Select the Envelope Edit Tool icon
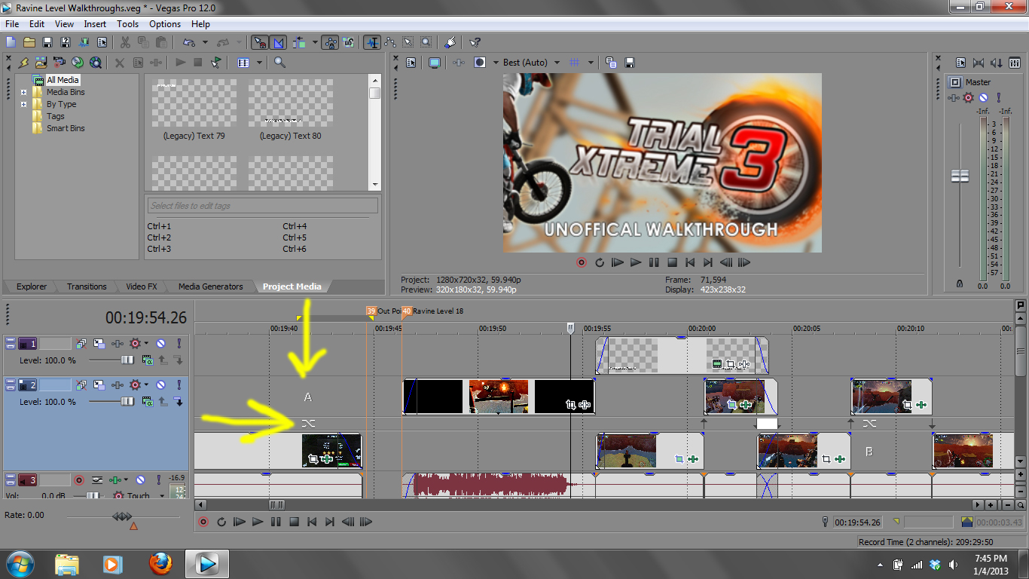Screen dimensions: 1029x579 [x=389, y=42]
